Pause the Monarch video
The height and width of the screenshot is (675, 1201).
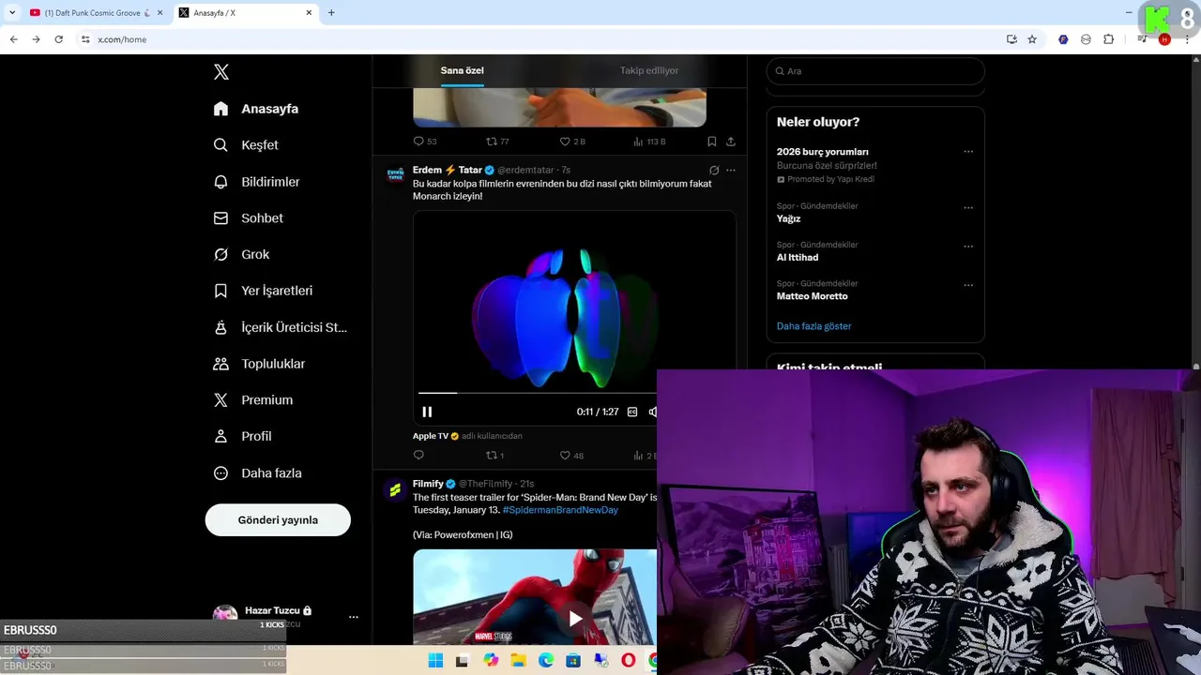click(x=427, y=412)
